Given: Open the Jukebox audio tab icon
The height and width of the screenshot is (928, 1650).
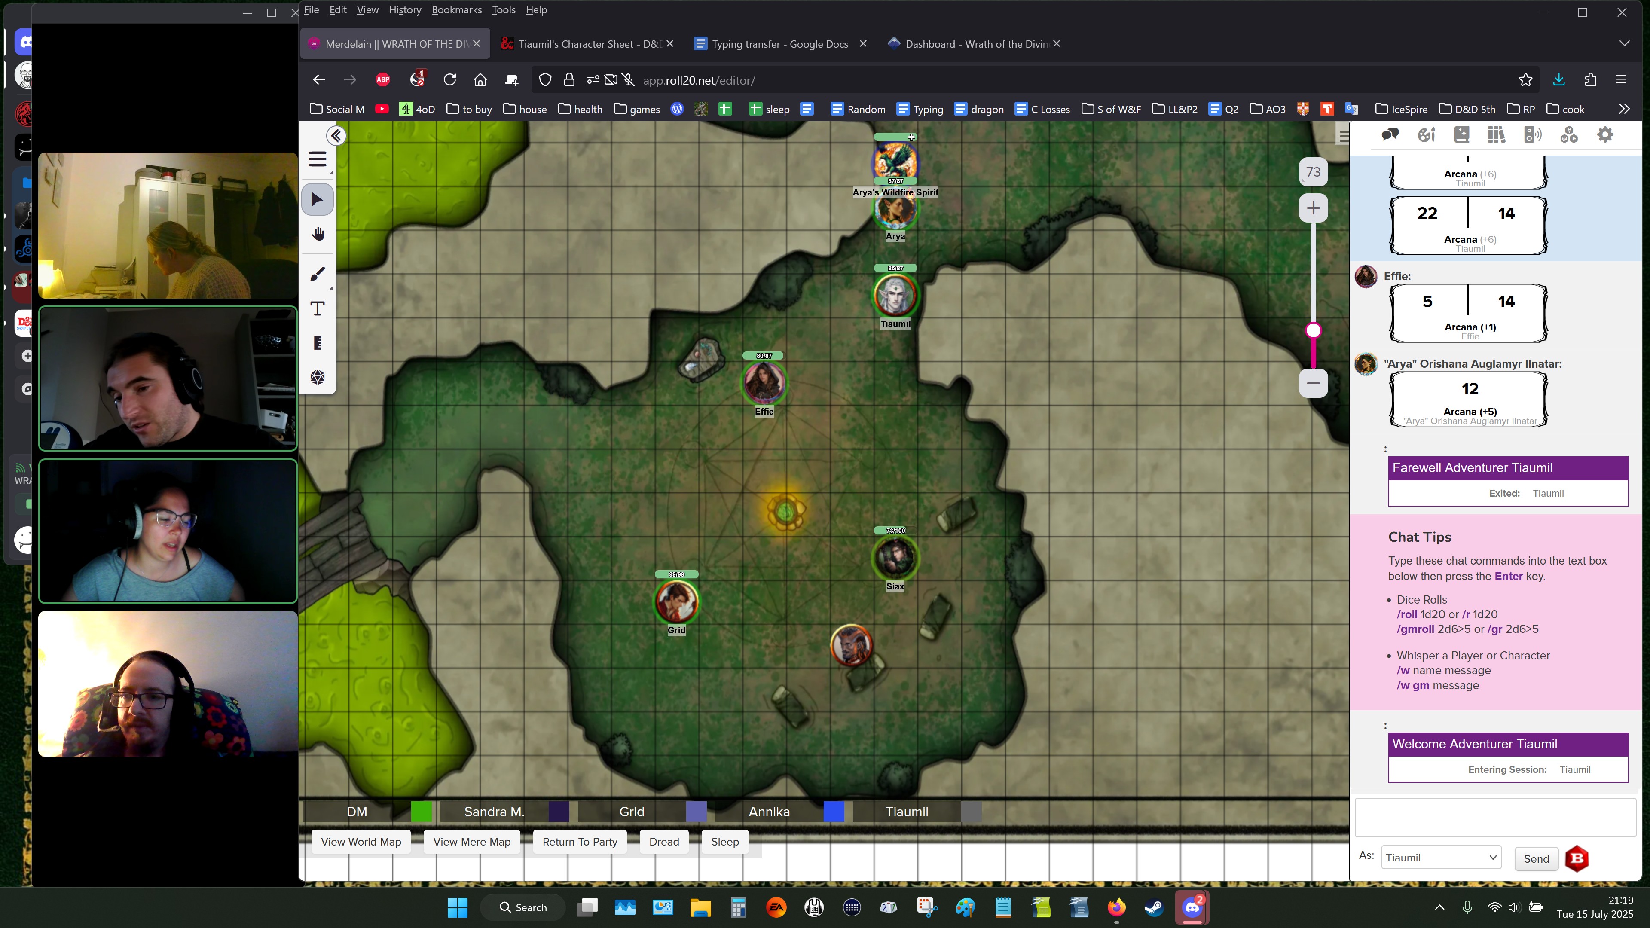Looking at the screenshot, I should pos(1533,135).
